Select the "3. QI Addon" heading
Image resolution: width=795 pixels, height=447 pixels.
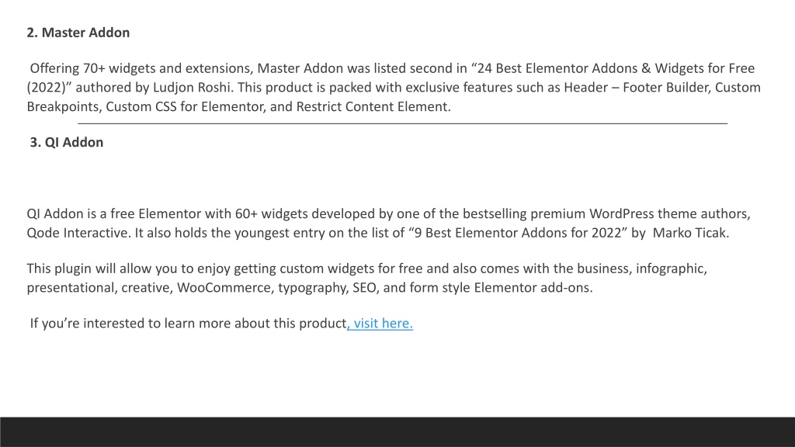pos(67,143)
